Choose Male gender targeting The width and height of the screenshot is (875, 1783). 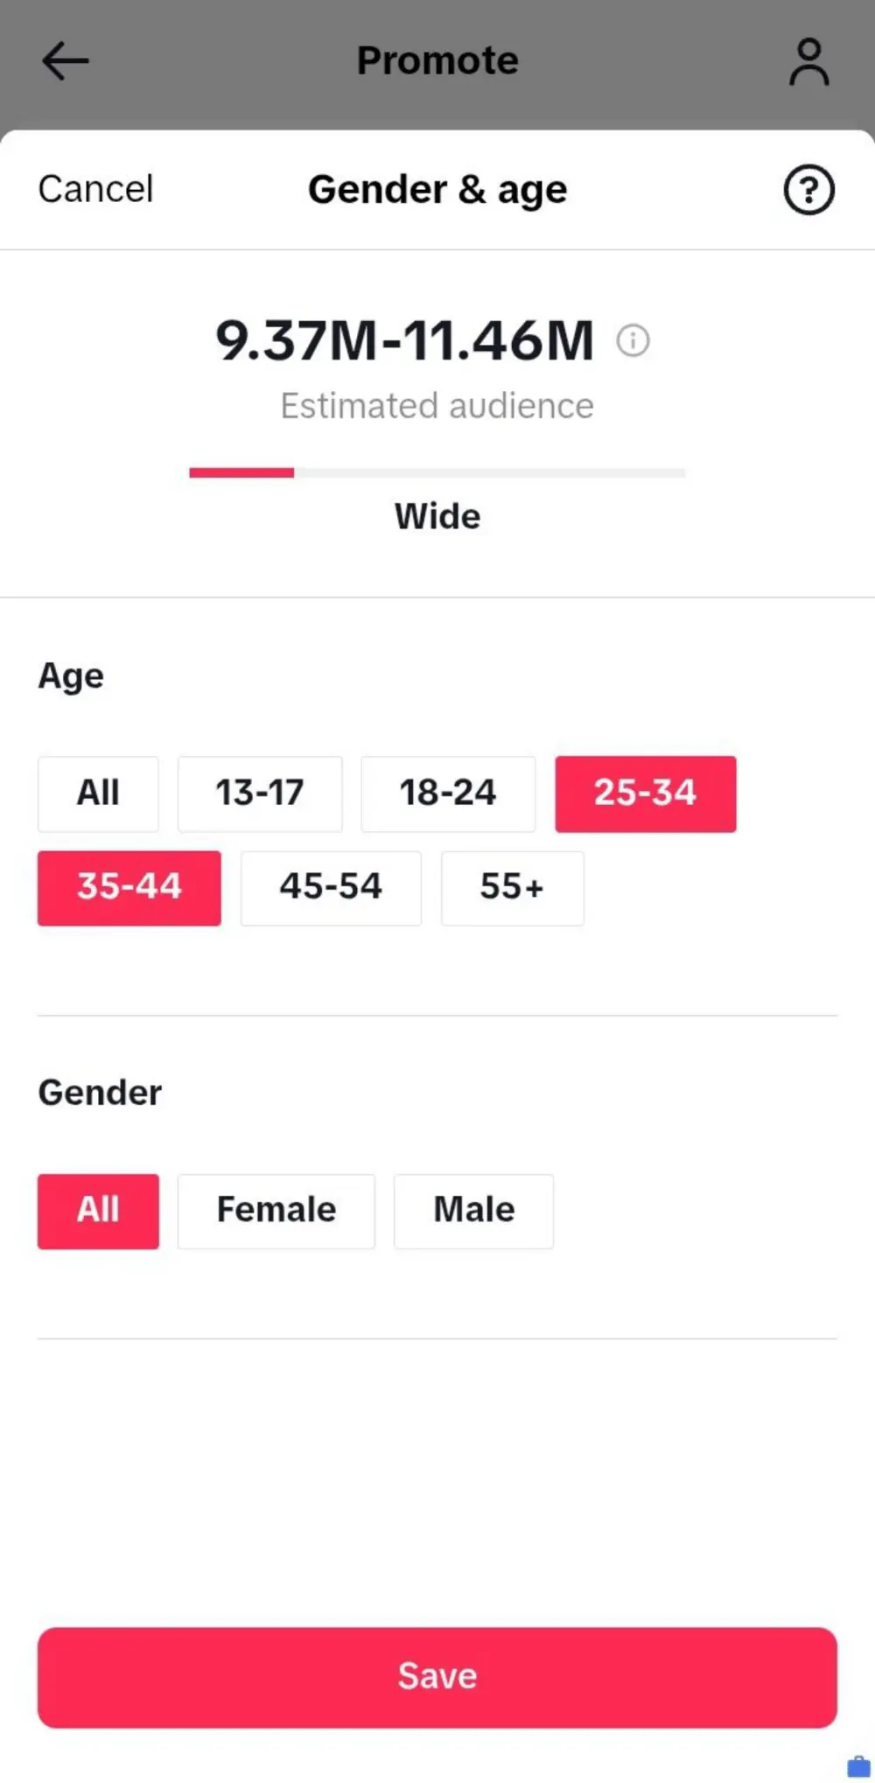click(x=473, y=1211)
